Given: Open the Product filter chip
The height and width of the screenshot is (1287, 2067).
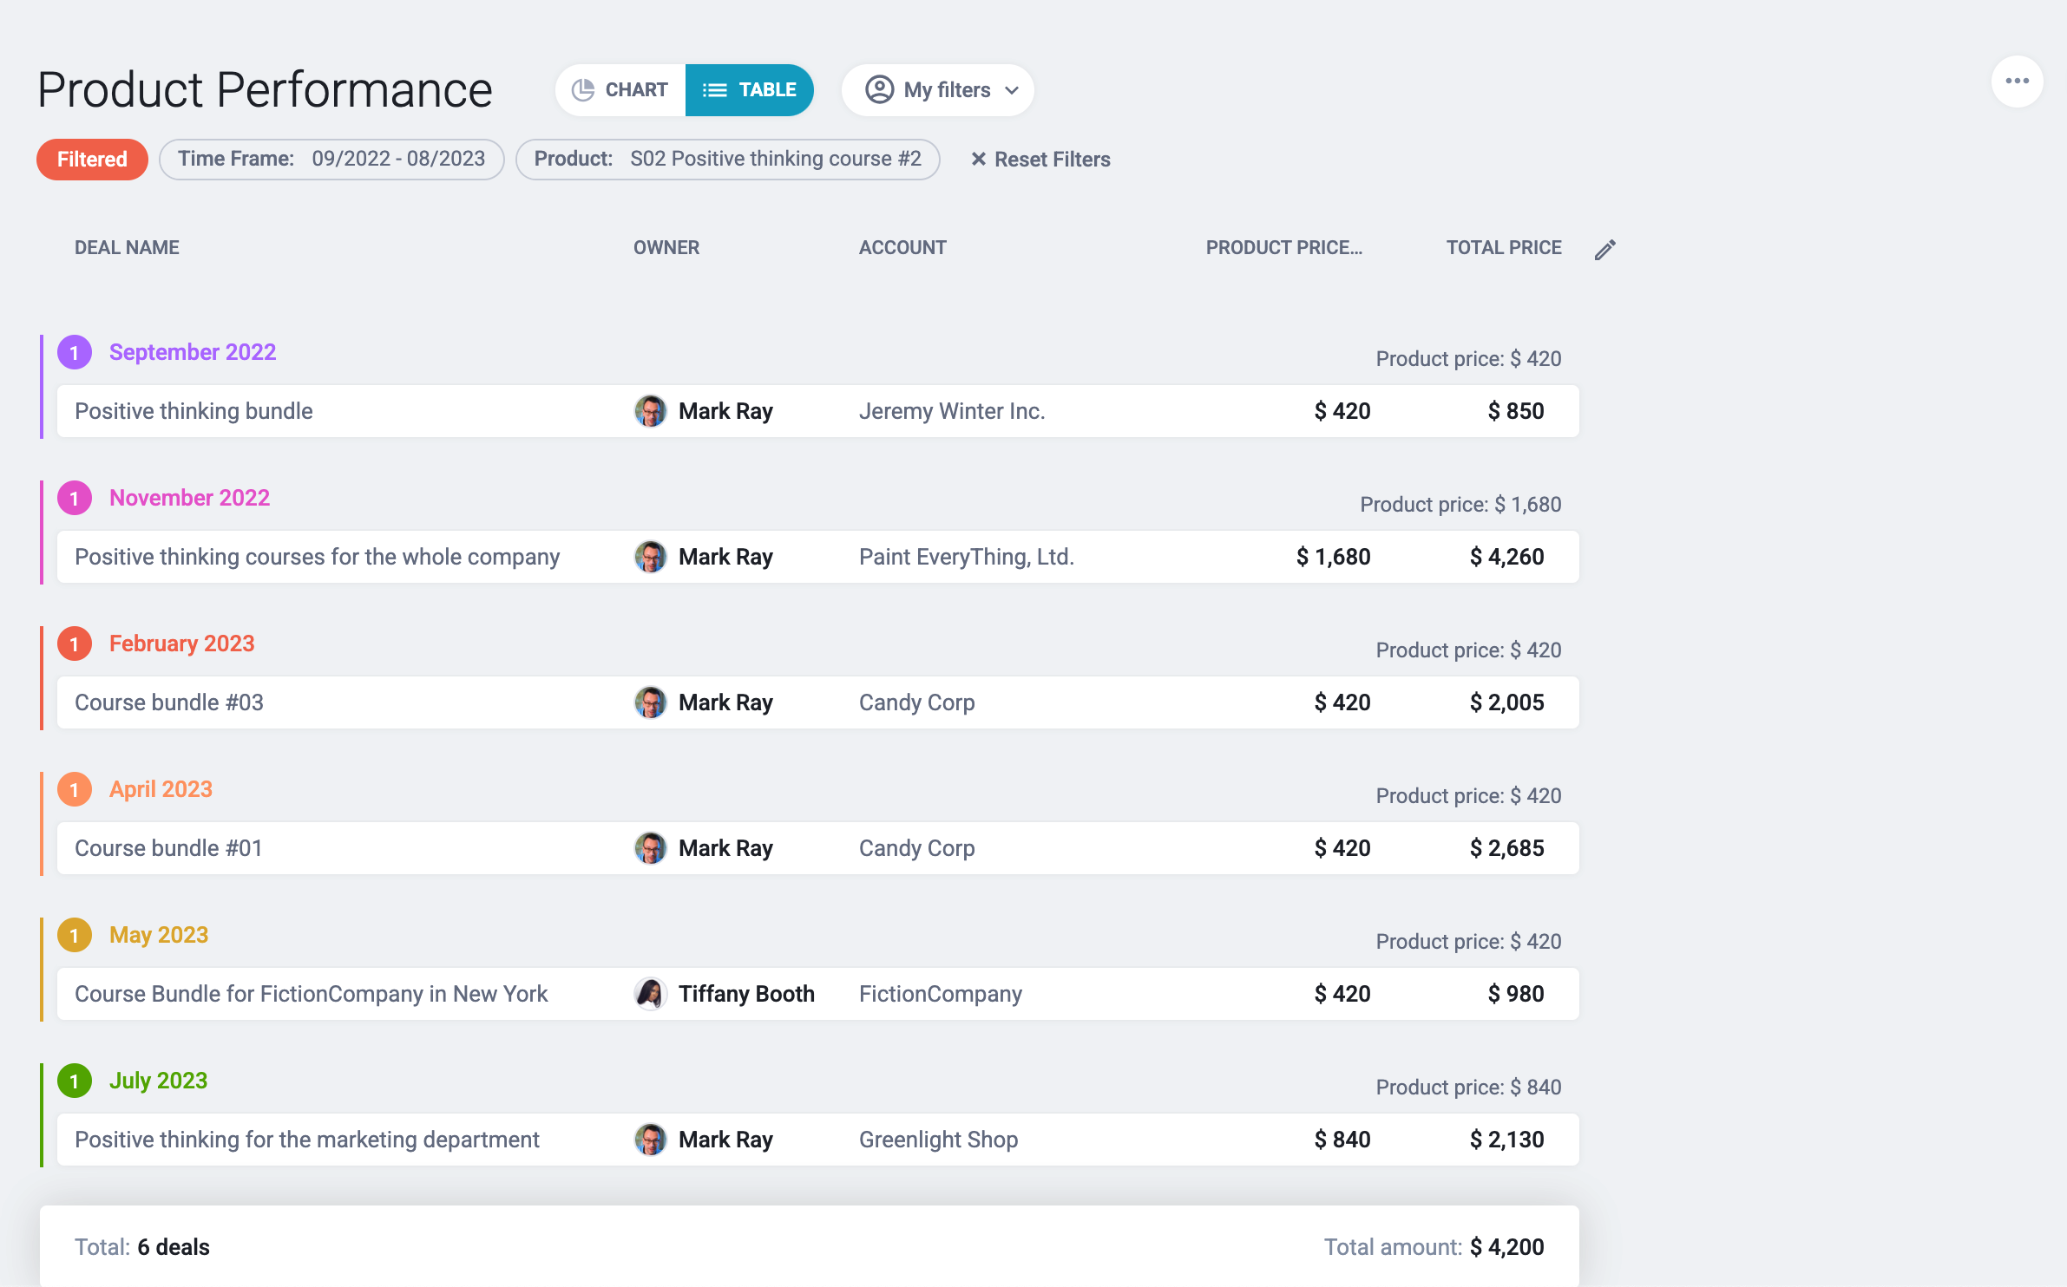Looking at the screenshot, I should tap(727, 160).
